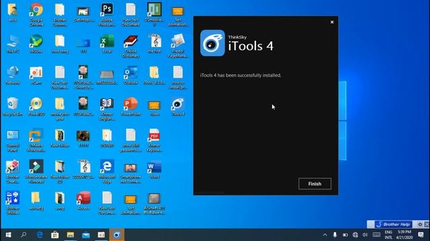This screenshot has width=430, height=241.
Task: Open Mail app from the taskbar
Action: coord(86,235)
